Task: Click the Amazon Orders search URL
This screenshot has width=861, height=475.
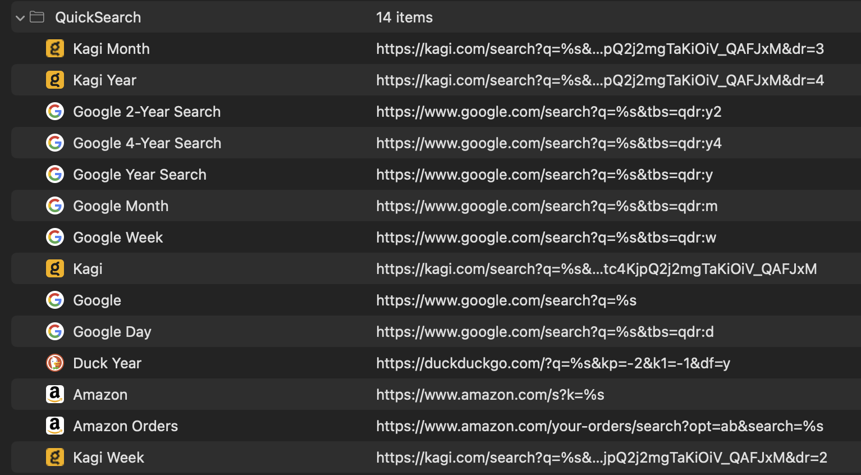Action: point(599,426)
